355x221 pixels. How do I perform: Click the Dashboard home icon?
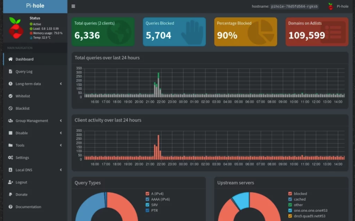tap(10, 59)
